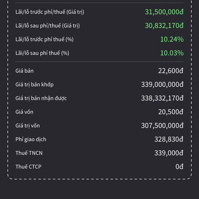Tap the Thuế CTCP label
Screen dimensions: 199x199
[29, 166]
